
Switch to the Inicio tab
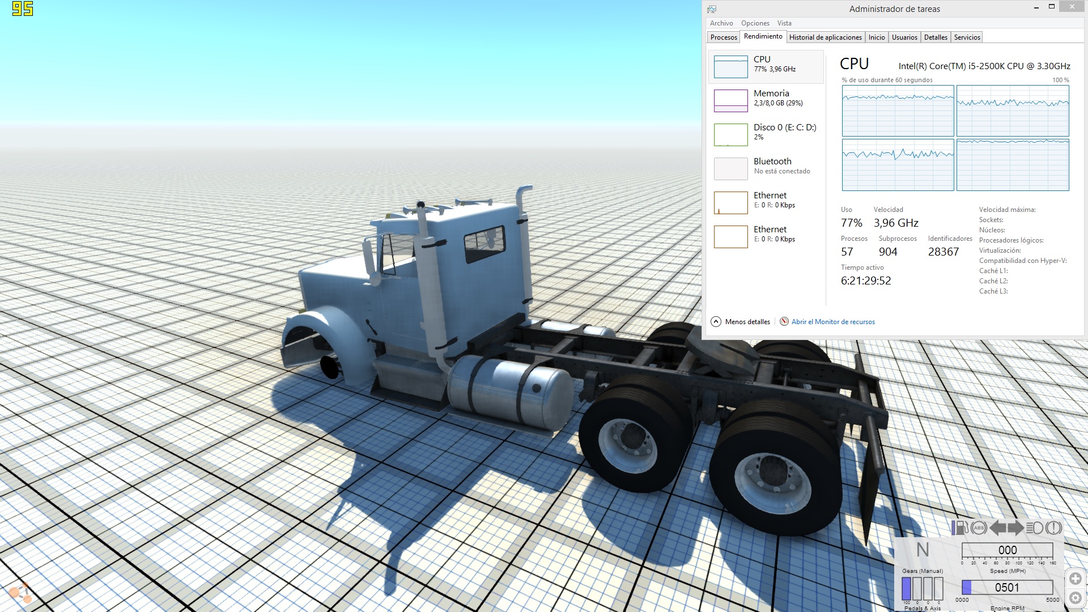[877, 37]
